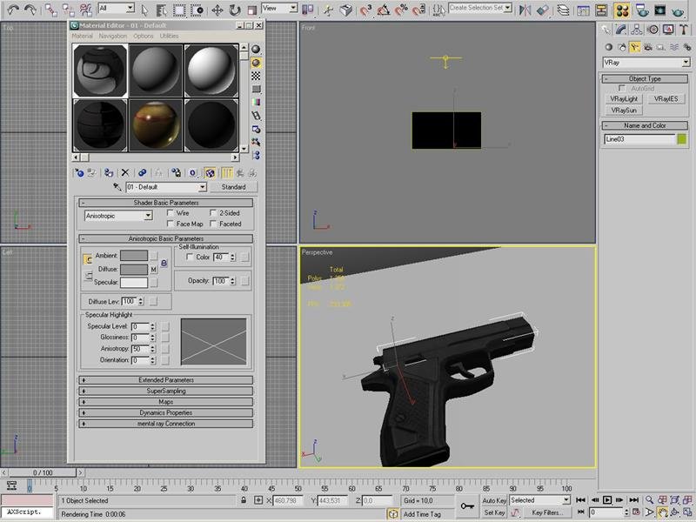Expand the Maps rollout
This screenshot has width=696, height=522.
click(165, 402)
